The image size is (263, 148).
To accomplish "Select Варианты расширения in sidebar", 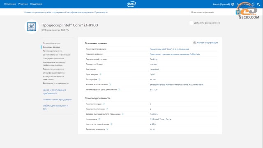I will (53, 69).
